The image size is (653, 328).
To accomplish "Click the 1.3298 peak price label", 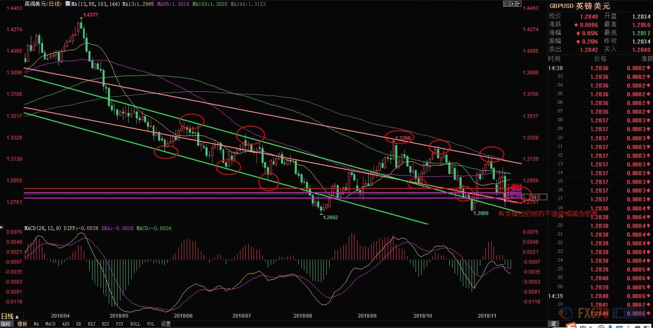I will click(403, 138).
